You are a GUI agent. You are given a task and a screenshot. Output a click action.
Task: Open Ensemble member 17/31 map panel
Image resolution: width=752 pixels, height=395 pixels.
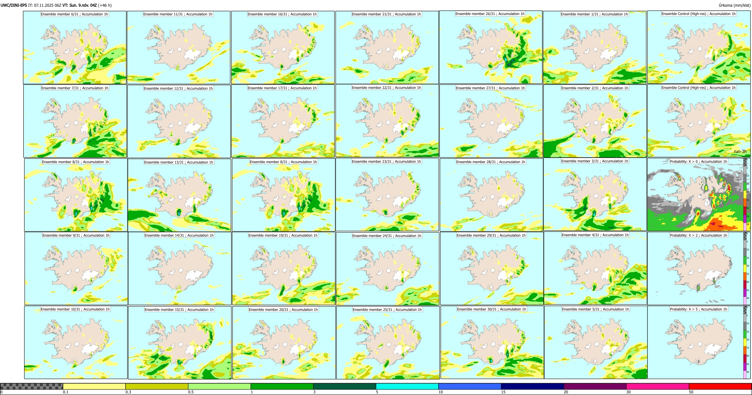(283, 121)
